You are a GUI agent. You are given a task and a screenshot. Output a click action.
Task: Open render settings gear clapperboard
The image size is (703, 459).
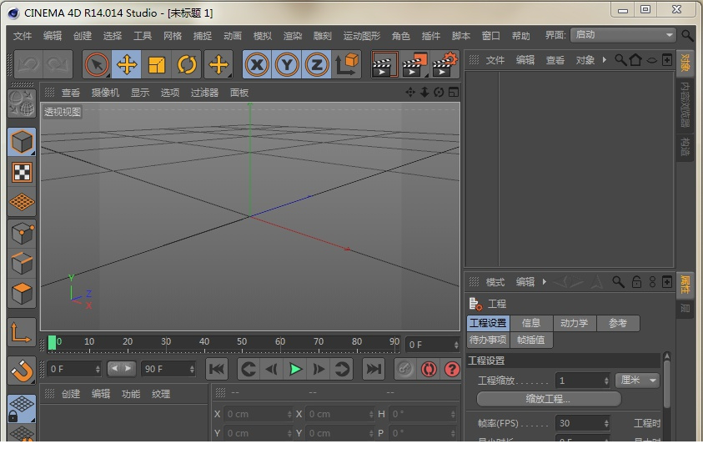444,64
